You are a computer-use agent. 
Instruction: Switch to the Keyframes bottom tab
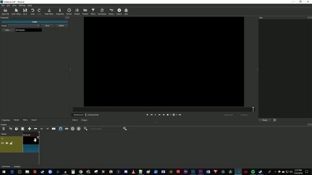[x=6, y=166]
